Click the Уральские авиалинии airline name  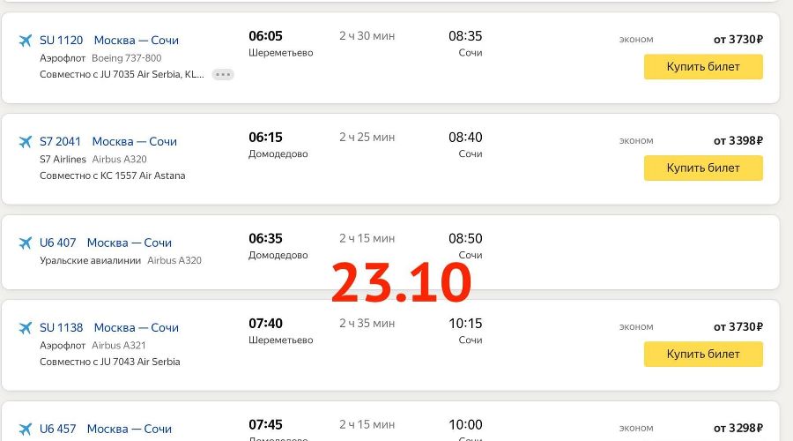click(x=90, y=260)
